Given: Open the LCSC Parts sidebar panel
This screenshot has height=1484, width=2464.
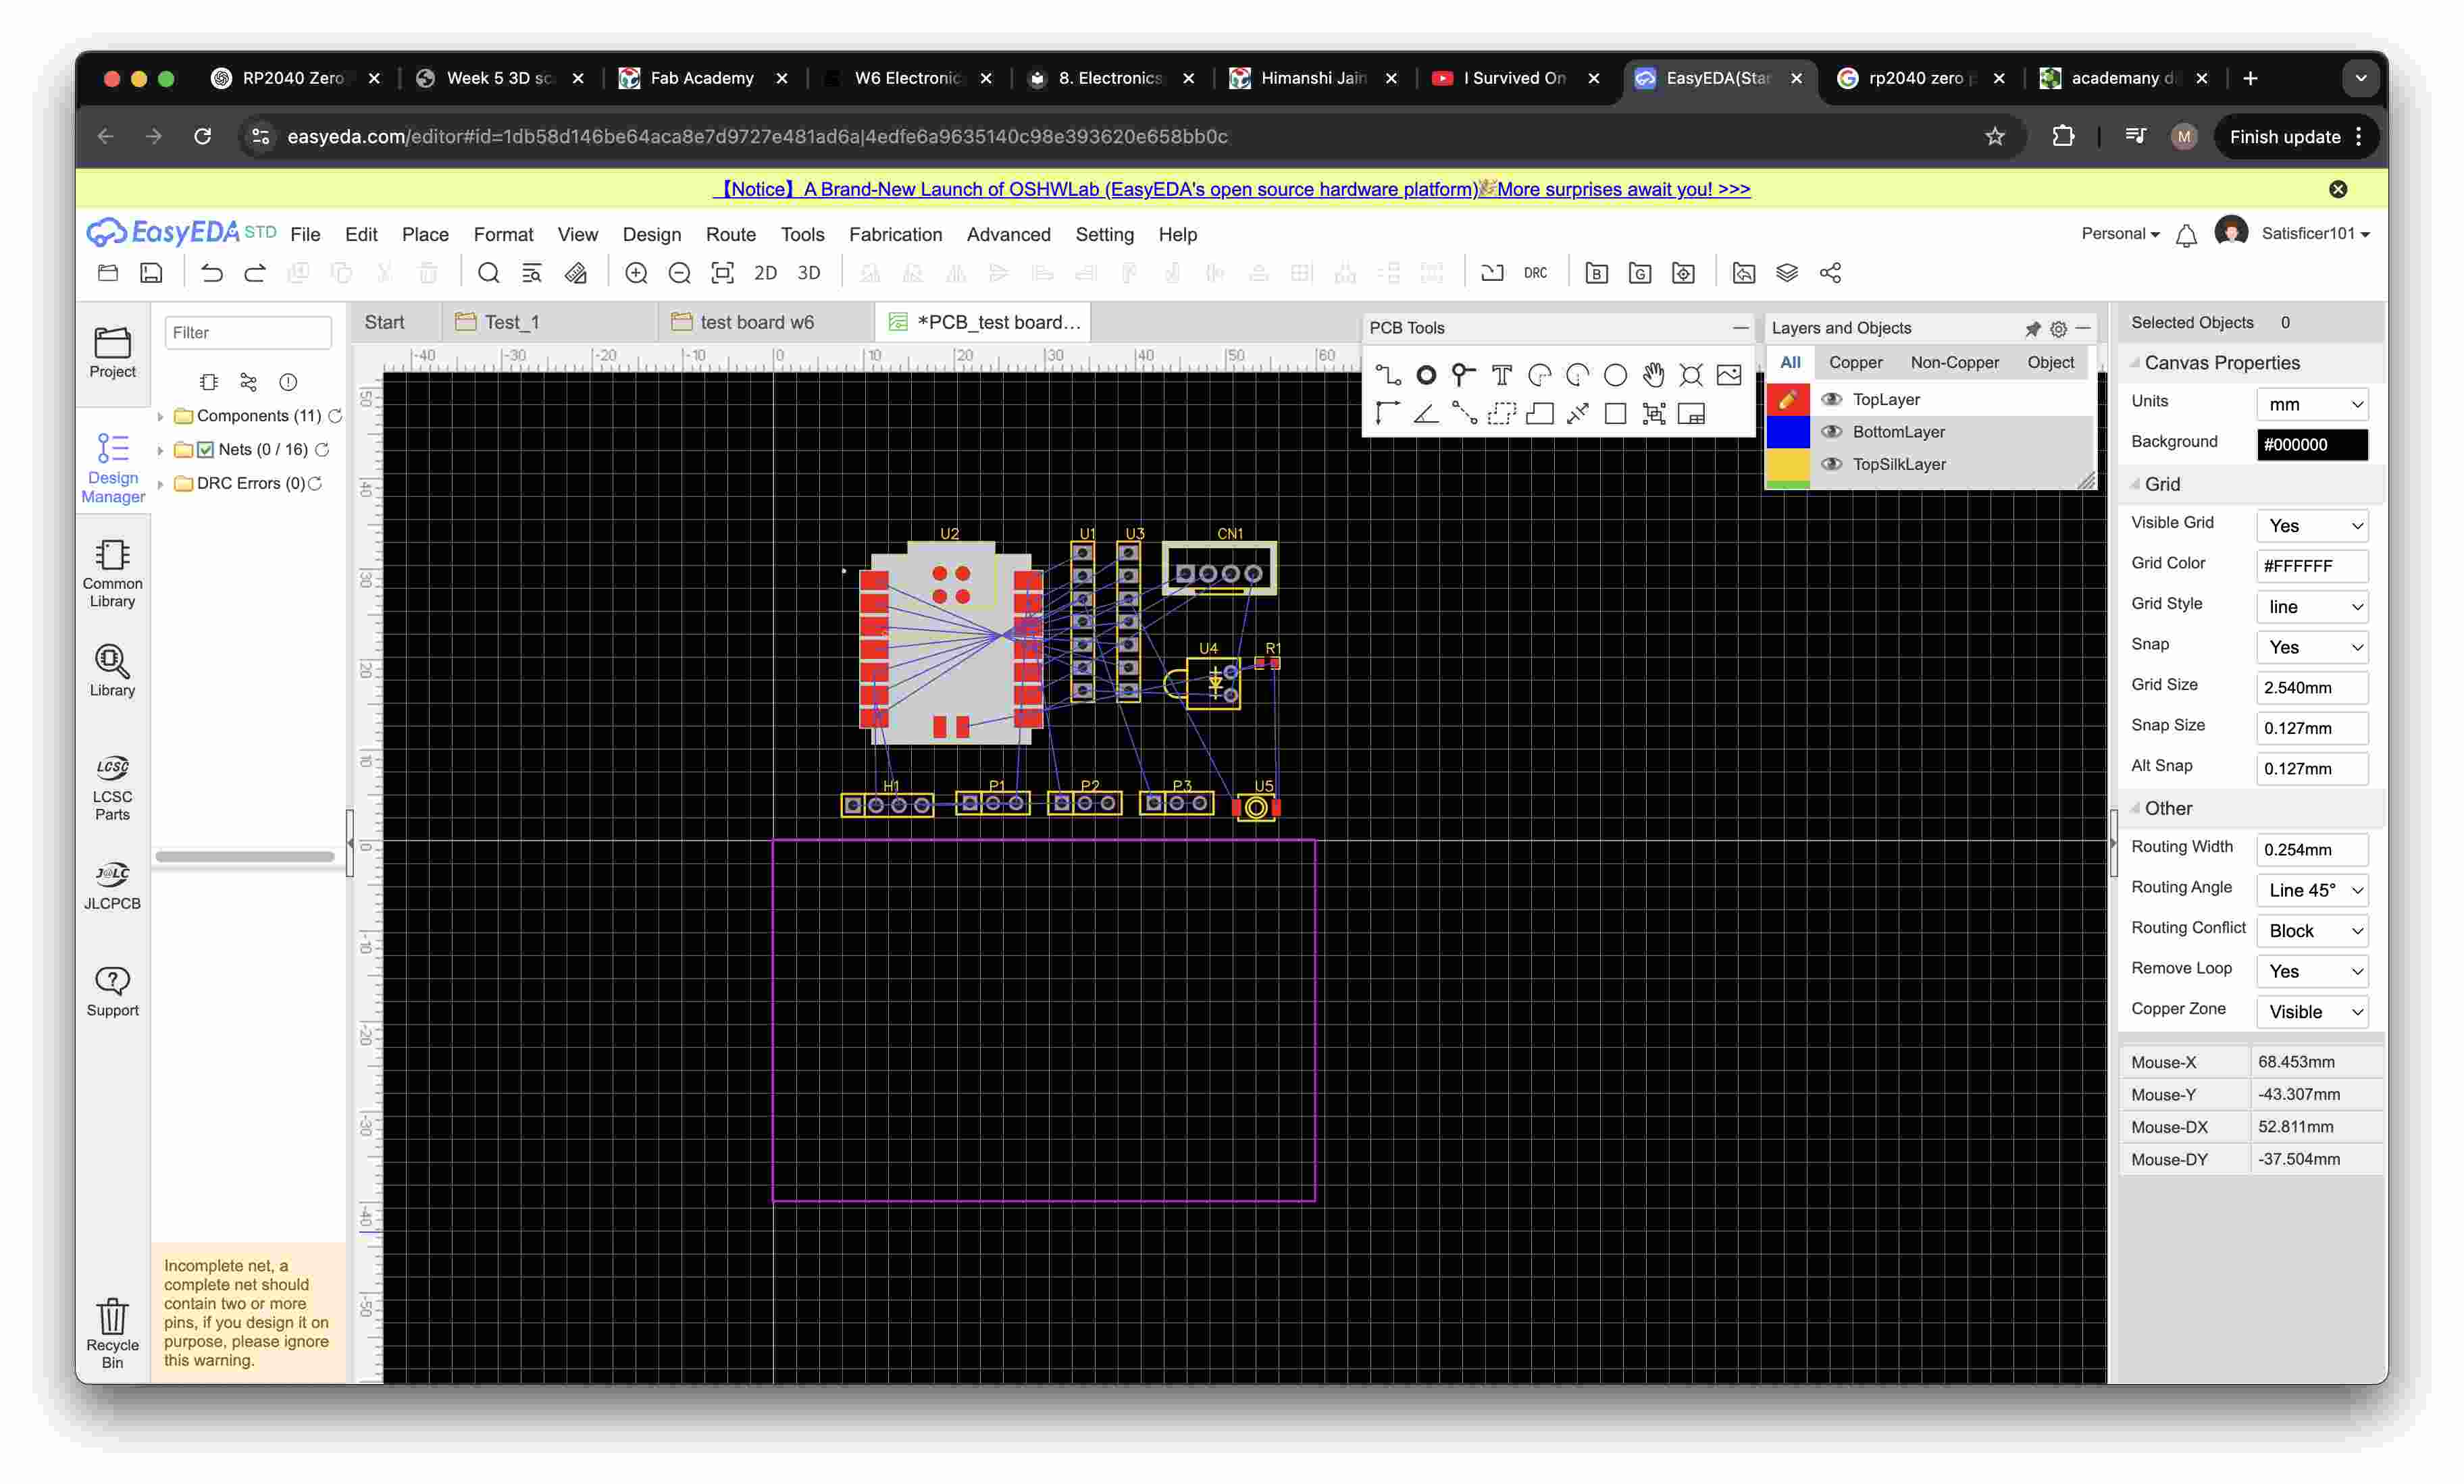Looking at the screenshot, I should click(112, 787).
